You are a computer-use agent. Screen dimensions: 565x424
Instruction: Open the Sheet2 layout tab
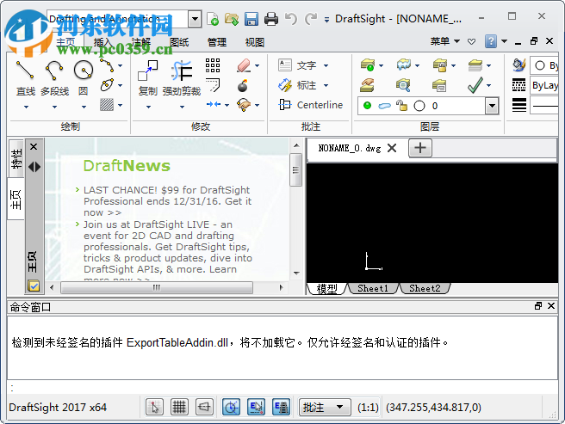(425, 288)
